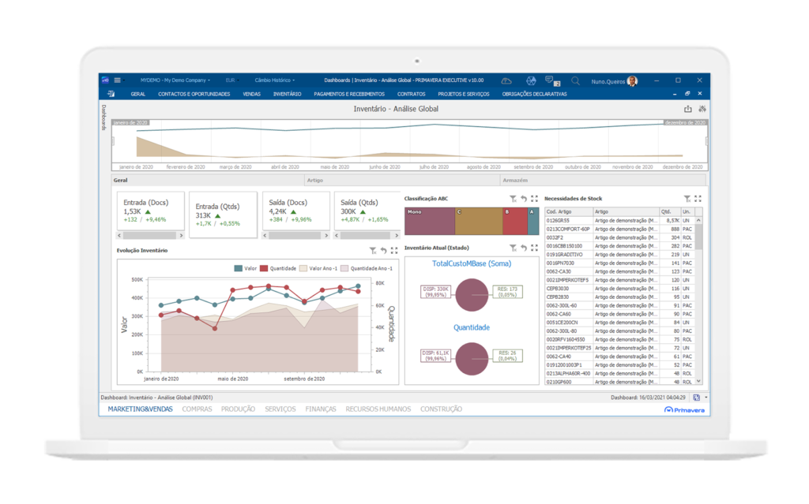Clear the filter on Inventário Atual (Estado)
The height and width of the screenshot is (504, 809).
[x=513, y=248]
